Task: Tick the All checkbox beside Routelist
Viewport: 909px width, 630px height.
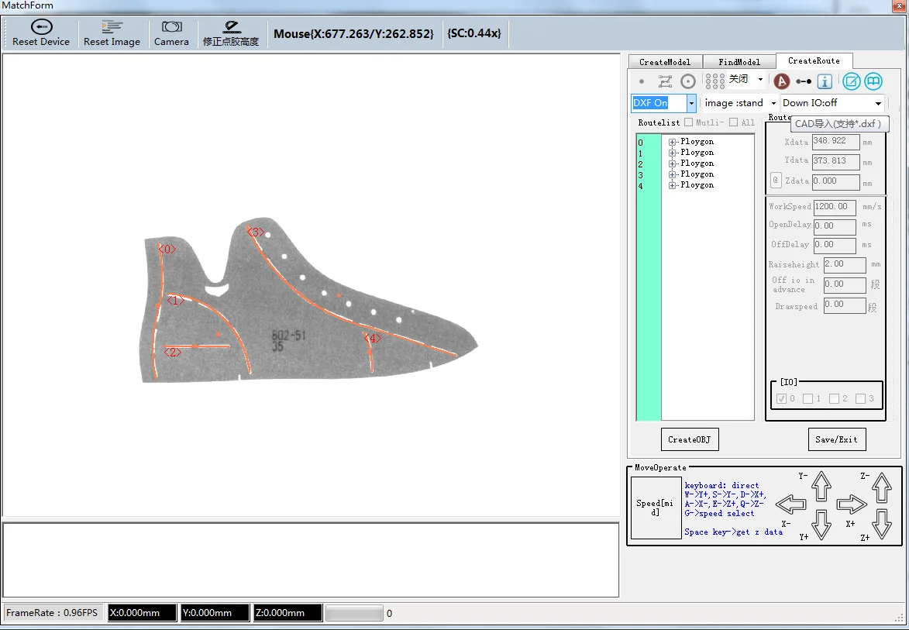Action: 733,122
